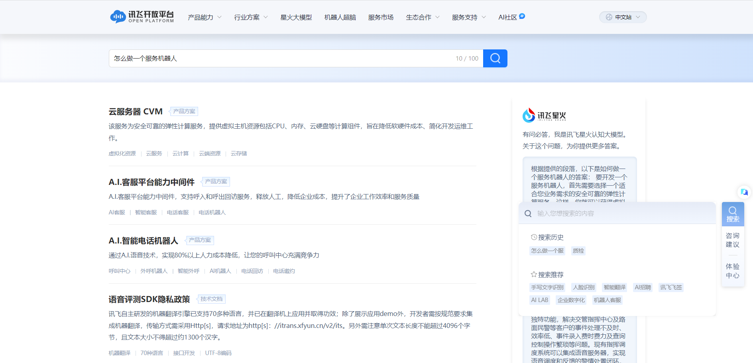Select recommended tag 讯飞飞签
Screen dimensions: 753x363
pyautogui.click(x=671, y=287)
